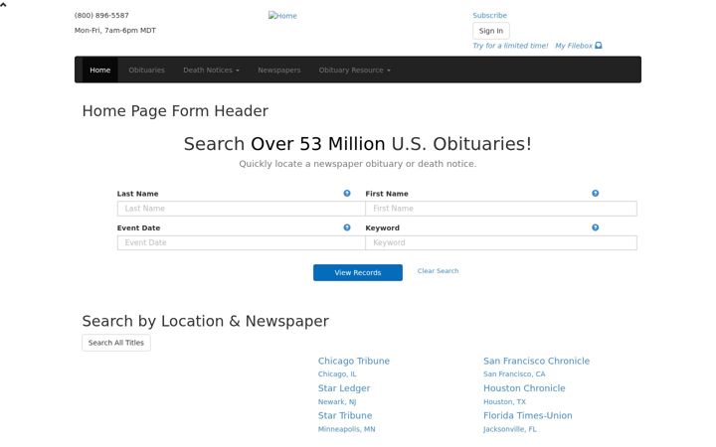The width and height of the screenshot is (716, 447).
Task: Click the First Name help icon
Action: (595, 194)
